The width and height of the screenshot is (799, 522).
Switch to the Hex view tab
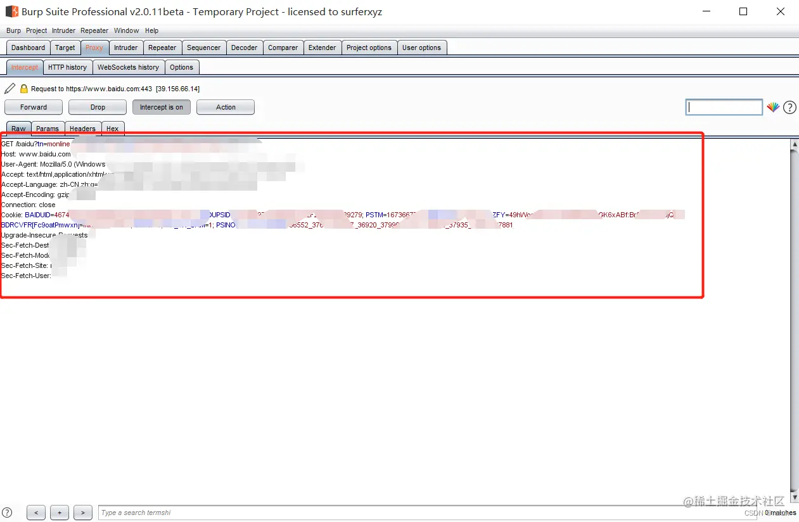coord(113,129)
